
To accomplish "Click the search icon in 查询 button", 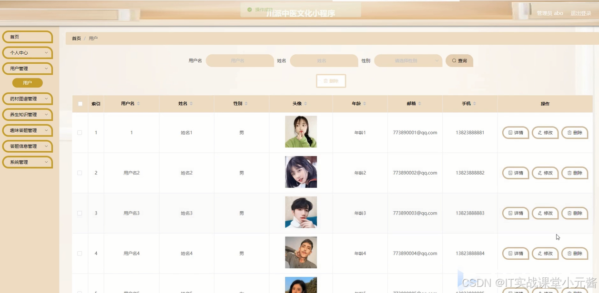I will coord(454,61).
